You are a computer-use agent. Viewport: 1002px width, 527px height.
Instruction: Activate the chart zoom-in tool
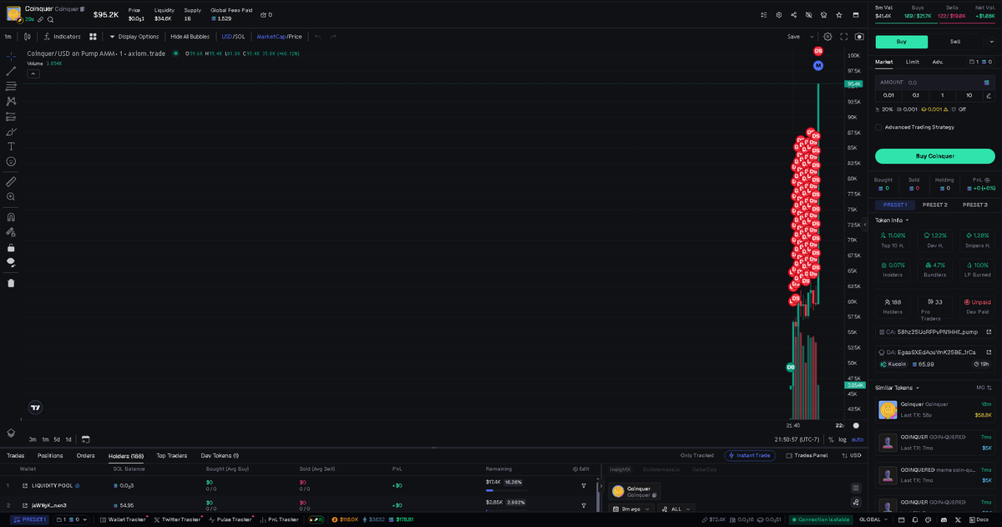point(11,196)
